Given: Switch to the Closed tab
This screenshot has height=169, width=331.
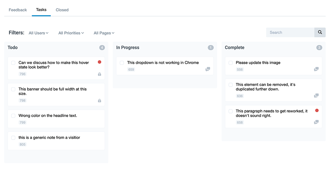Looking at the screenshot, I should pyautogui.click(x=62, y=10).
